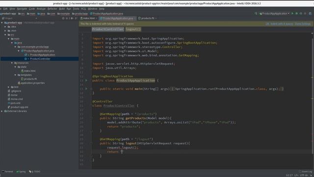The image size is (314, 177).
Task: Open the TODO tool window
Action: (35, 172)
